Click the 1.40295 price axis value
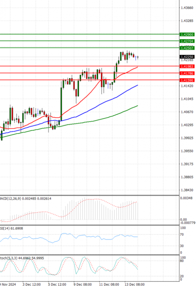Screen dimensions: 196x286 tap(187, 125)
